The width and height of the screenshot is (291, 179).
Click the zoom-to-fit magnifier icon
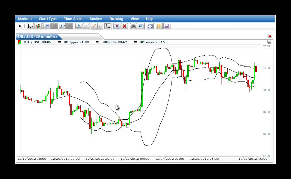(x=62, y=26)
